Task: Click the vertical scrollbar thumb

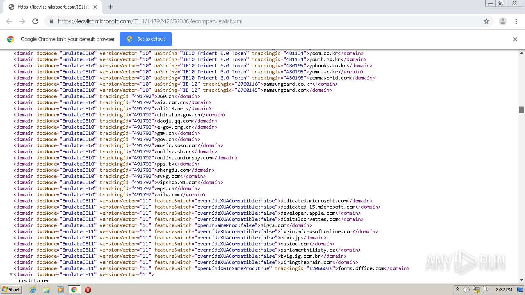Action: (522, 109)
